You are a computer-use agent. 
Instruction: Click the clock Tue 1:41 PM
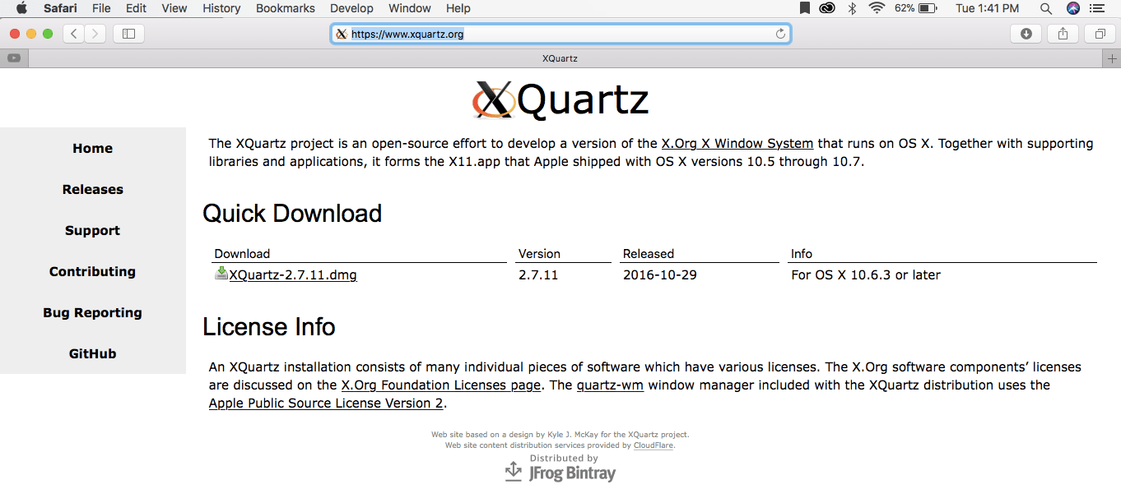pos(987,8)
